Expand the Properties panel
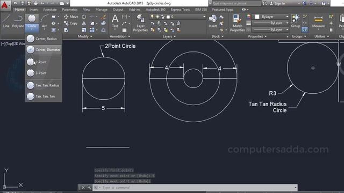This screenshot has height=193, width=344. (x=257, y=36)
